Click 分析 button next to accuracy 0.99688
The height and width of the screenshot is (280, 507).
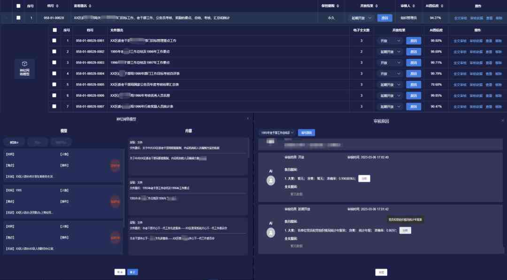click(x=364, y=179)
